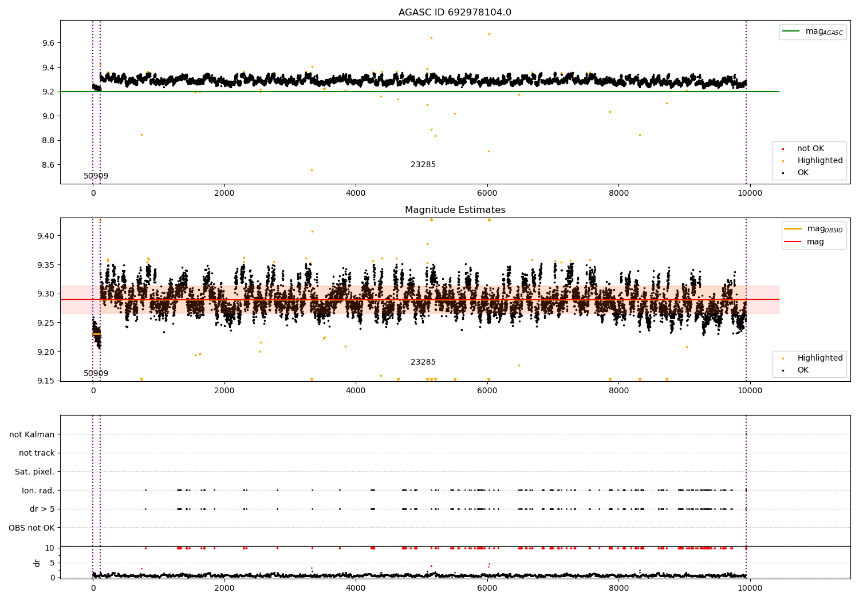Image resolution: width=859 pixels, height=601 pixels.
Task: Click the 'Magnitude Estimates' plot title
Action: [455, 210]
